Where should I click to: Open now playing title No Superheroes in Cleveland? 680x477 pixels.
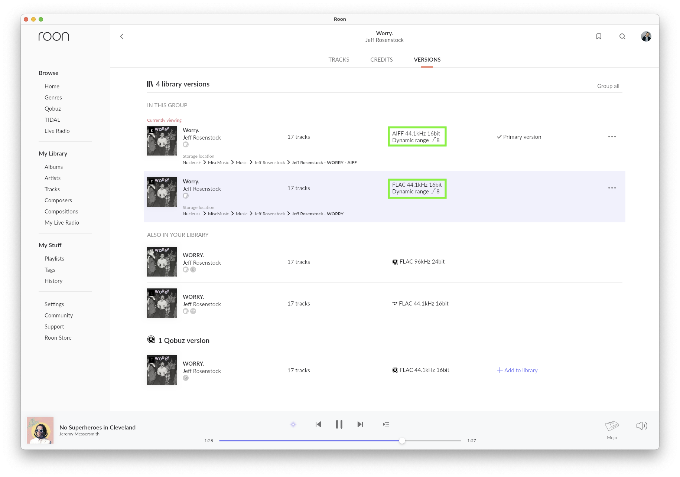[x=97, y=427]
